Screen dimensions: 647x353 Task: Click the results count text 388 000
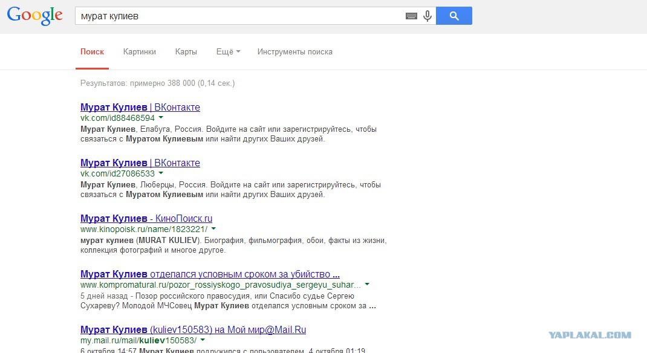158,83
